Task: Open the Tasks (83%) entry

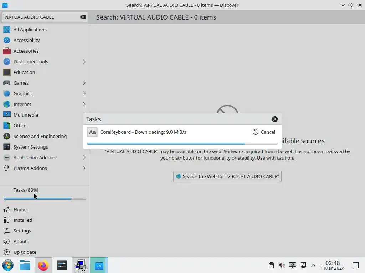Action: [45, 194]
